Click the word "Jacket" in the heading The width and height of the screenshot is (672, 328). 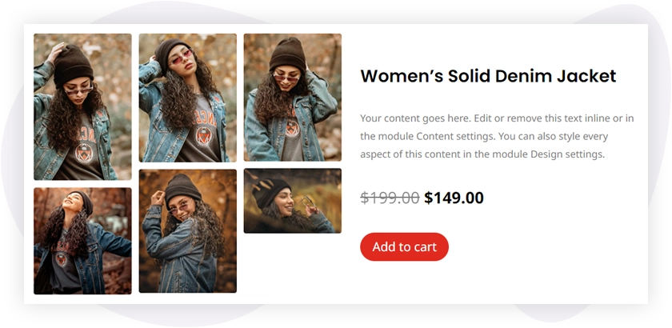coord(586,76)
